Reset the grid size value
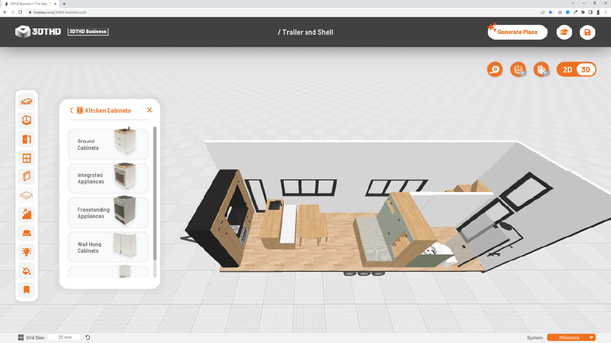Screen dimensions: 611x343 coord(88,337)
